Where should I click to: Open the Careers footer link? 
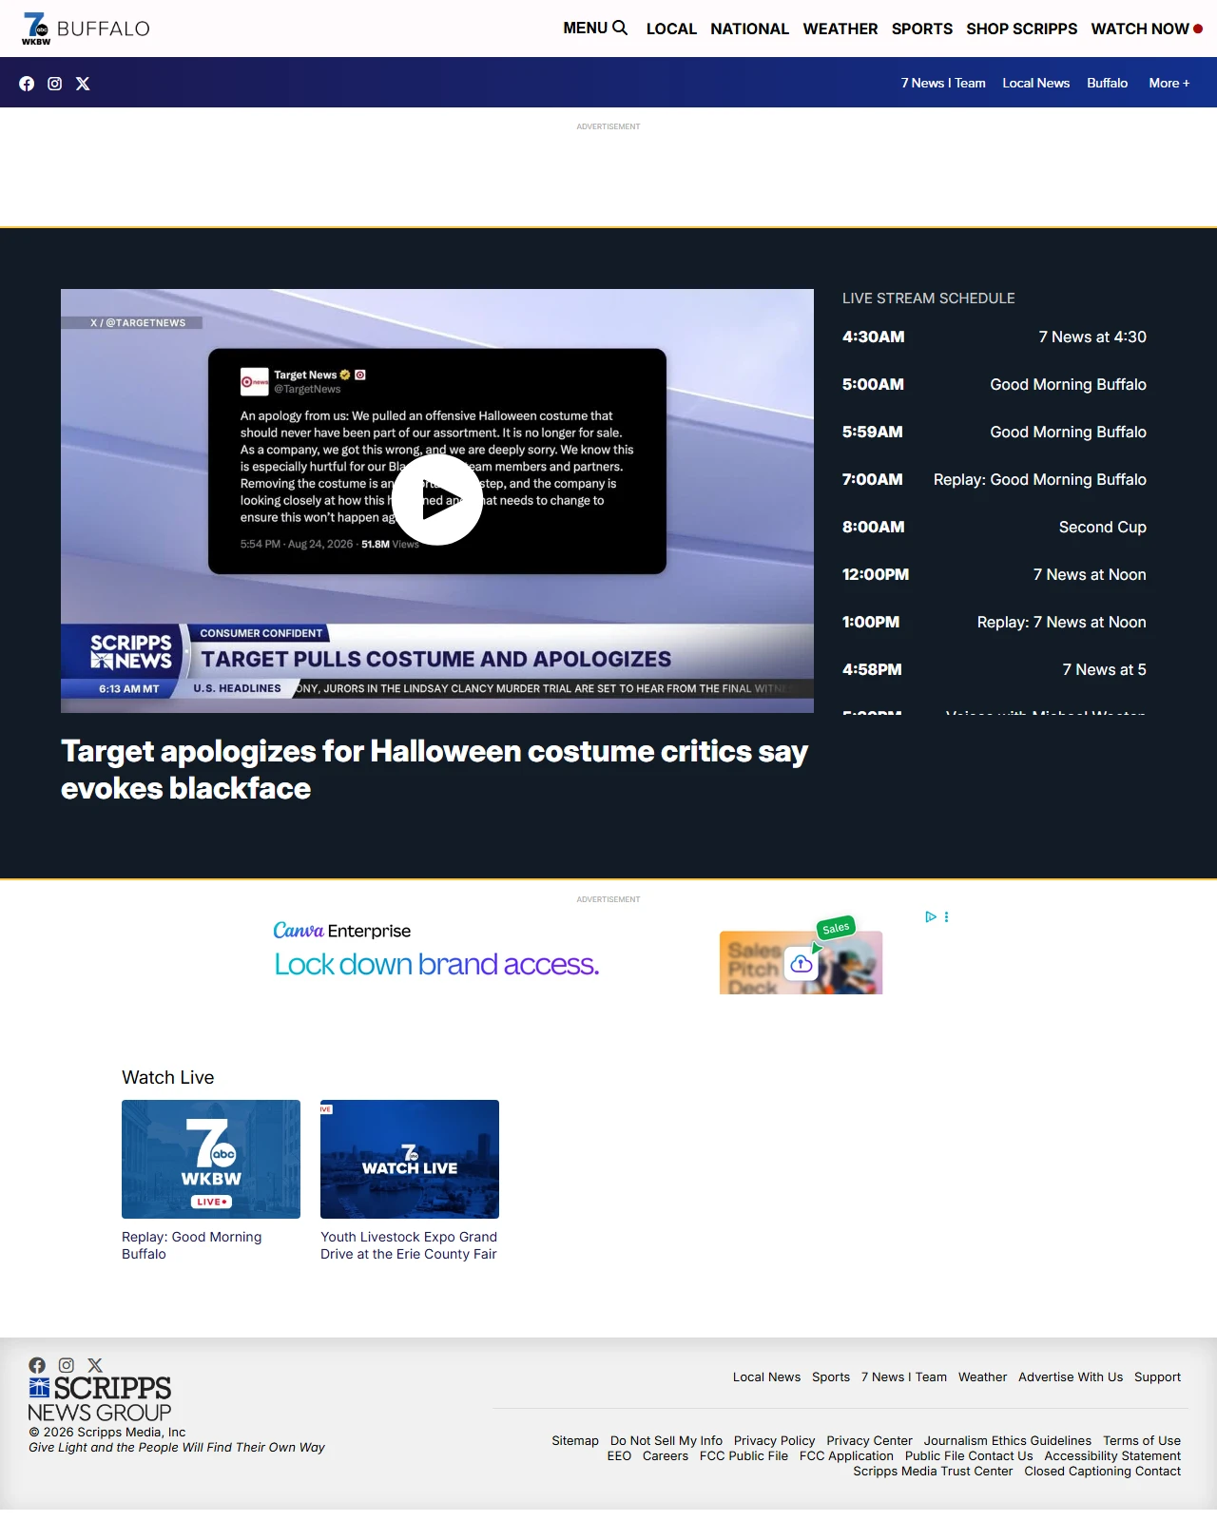(x=666, y=1455)
